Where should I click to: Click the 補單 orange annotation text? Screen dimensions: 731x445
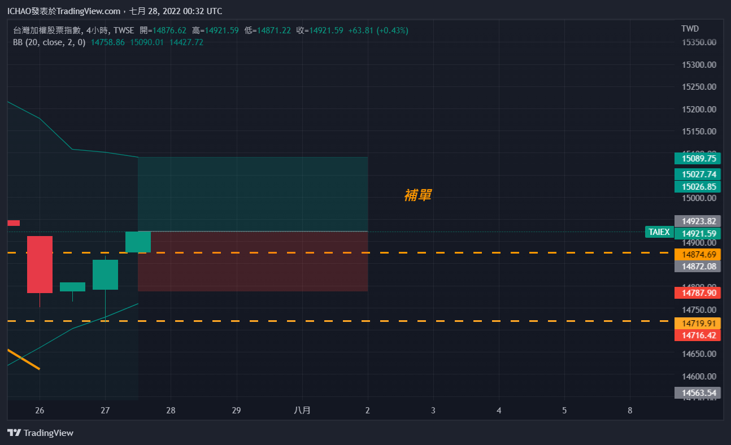[418, 195]
